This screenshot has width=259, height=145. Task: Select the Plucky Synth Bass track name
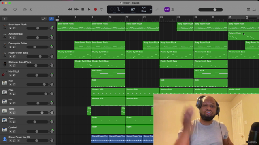click(x=18, y=53)
